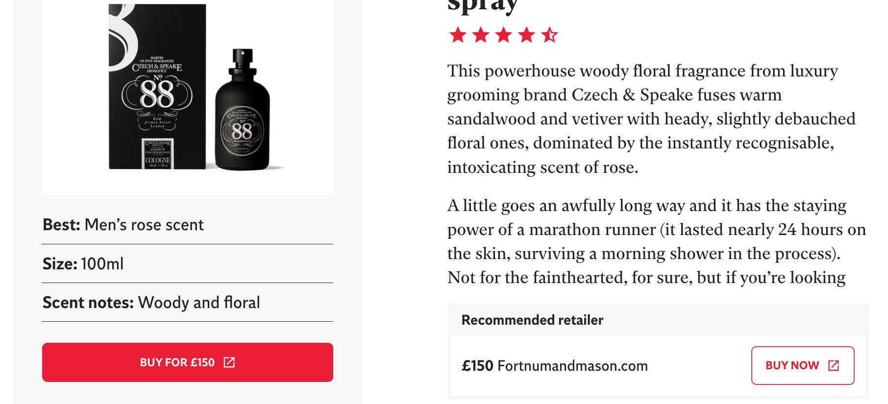Screen dimensions: 888x404
Task: Click the fourth red rating star
Action: (x=527, y=35)
